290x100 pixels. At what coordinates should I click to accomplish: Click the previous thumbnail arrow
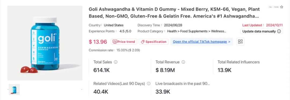coord(8,90)
